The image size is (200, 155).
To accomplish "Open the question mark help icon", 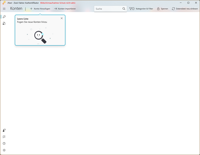I will [4, 143].
